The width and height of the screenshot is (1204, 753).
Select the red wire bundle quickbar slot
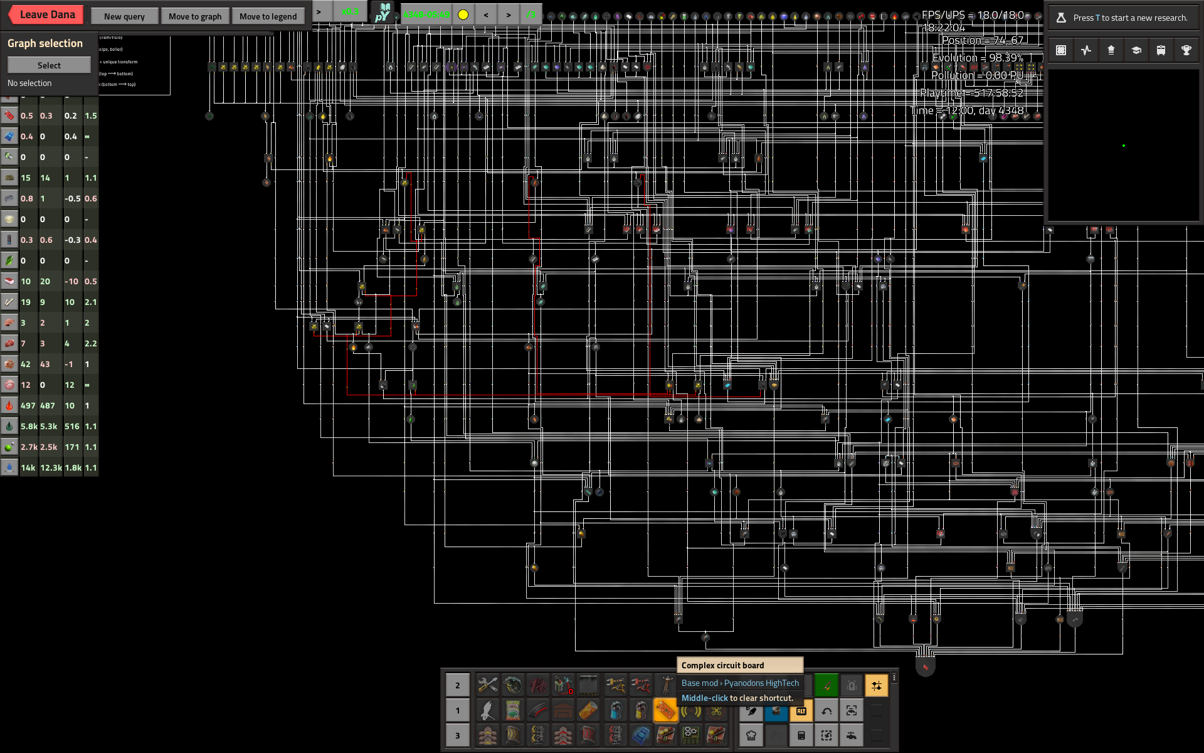click(539, 685)
